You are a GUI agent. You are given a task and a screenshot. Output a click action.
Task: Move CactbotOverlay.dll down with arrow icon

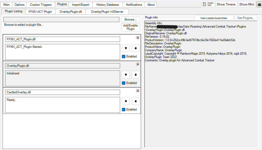click(135, 101)
